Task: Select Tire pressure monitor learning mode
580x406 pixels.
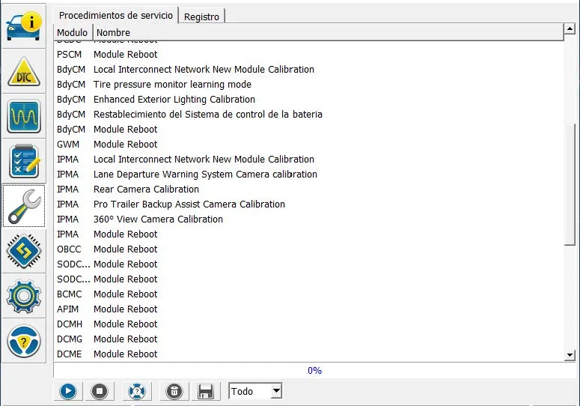Action: 309,85
